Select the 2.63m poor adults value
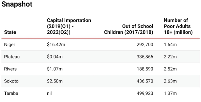The width and height of the screenshot is (201, 102). [170, 81]
